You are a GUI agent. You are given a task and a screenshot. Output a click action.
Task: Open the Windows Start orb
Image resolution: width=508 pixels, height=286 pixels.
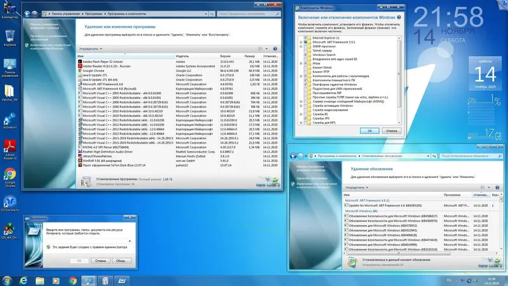pos(7,280)
